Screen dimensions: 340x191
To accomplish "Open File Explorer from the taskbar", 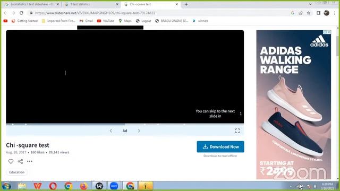I will pyautogui.click(x=22, y=186).
